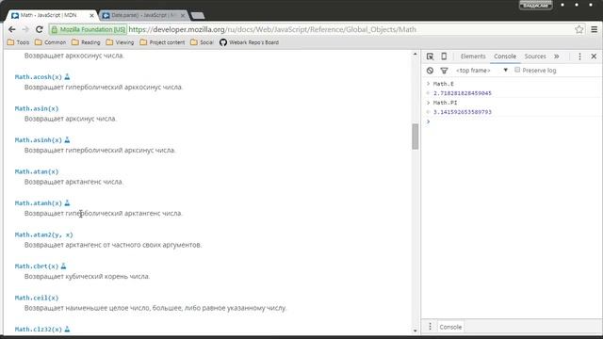
Task: Close the DevTools panel
Action: click(x=594, y=56)
